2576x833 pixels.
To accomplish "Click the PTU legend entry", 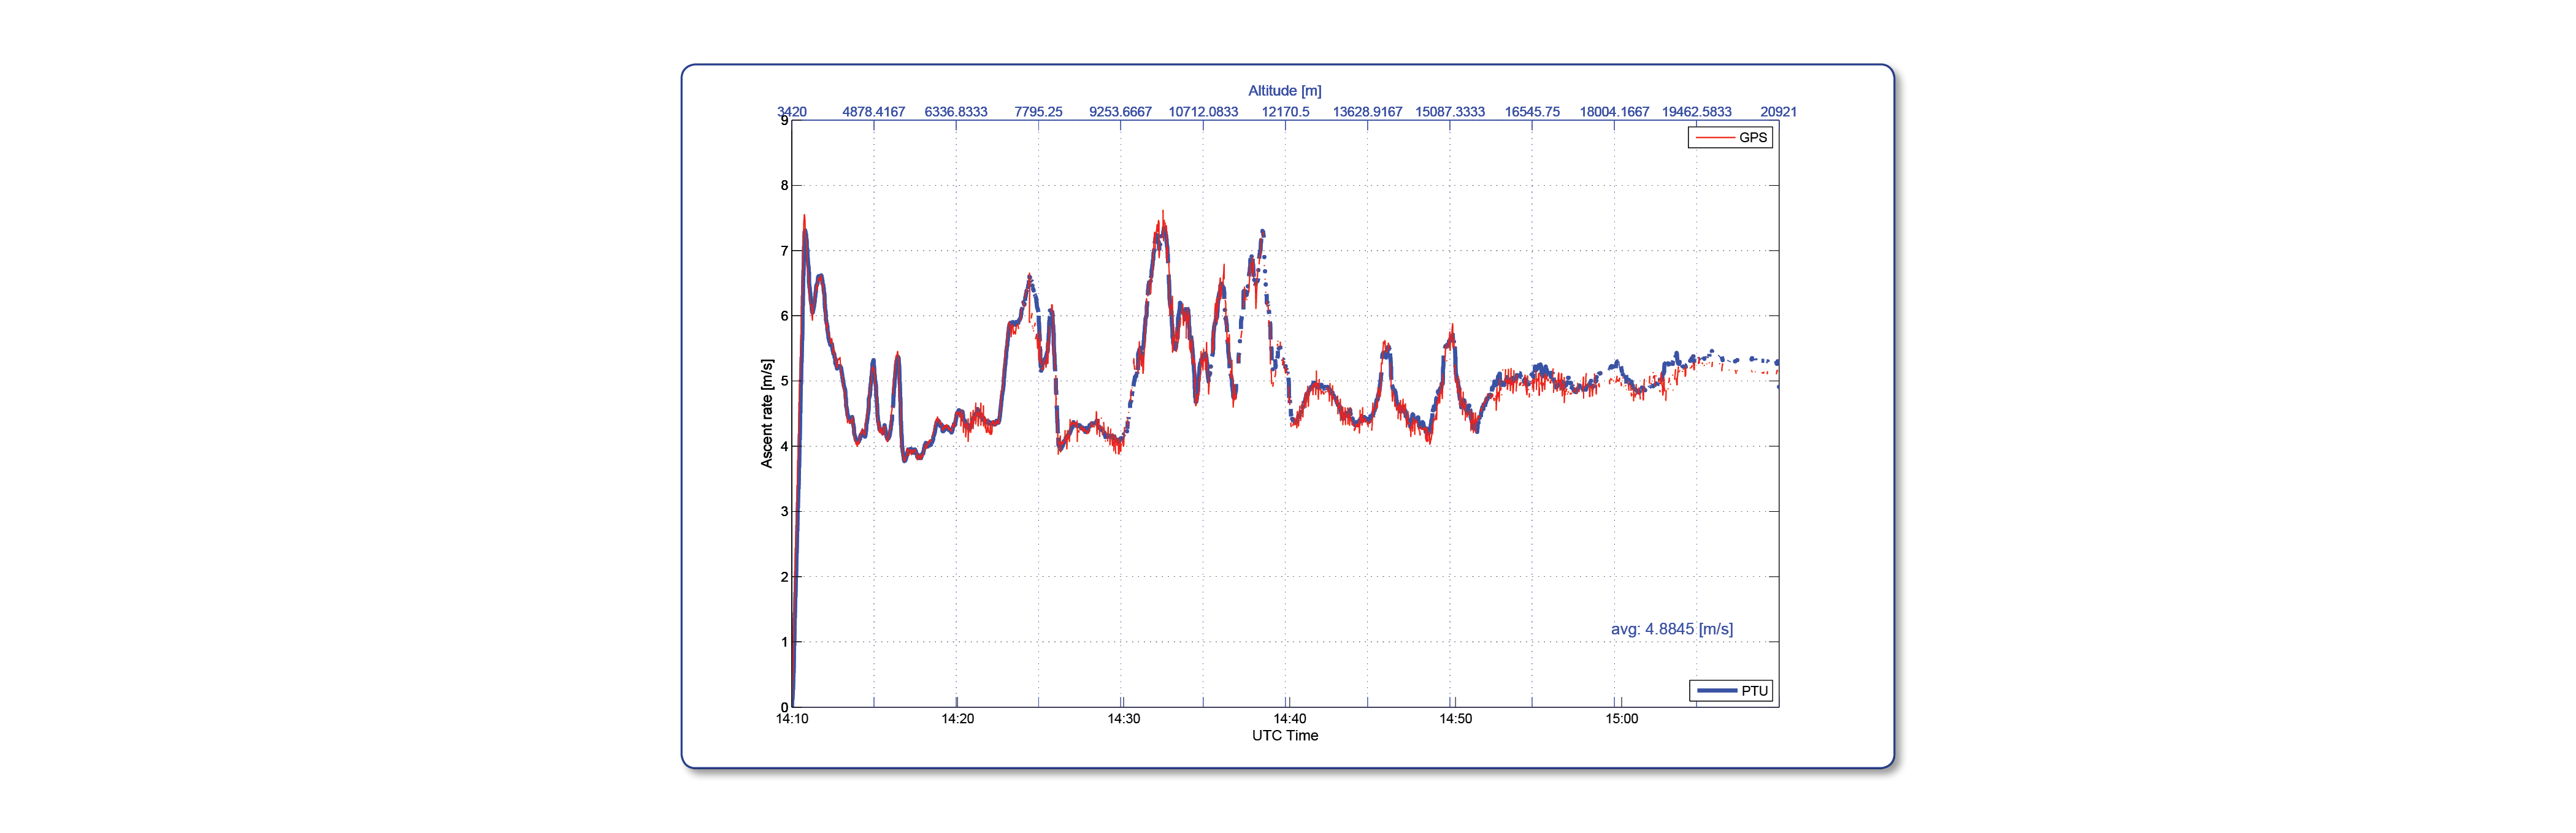I will (x=1731, y=690).
